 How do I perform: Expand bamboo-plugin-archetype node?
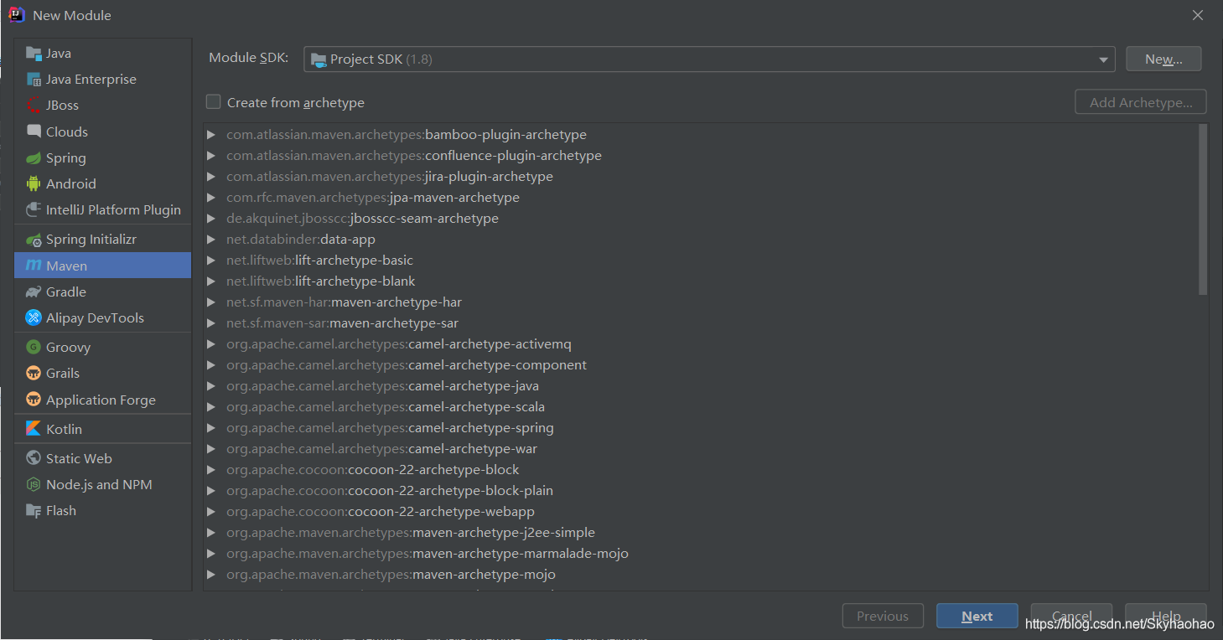(211, 135)
